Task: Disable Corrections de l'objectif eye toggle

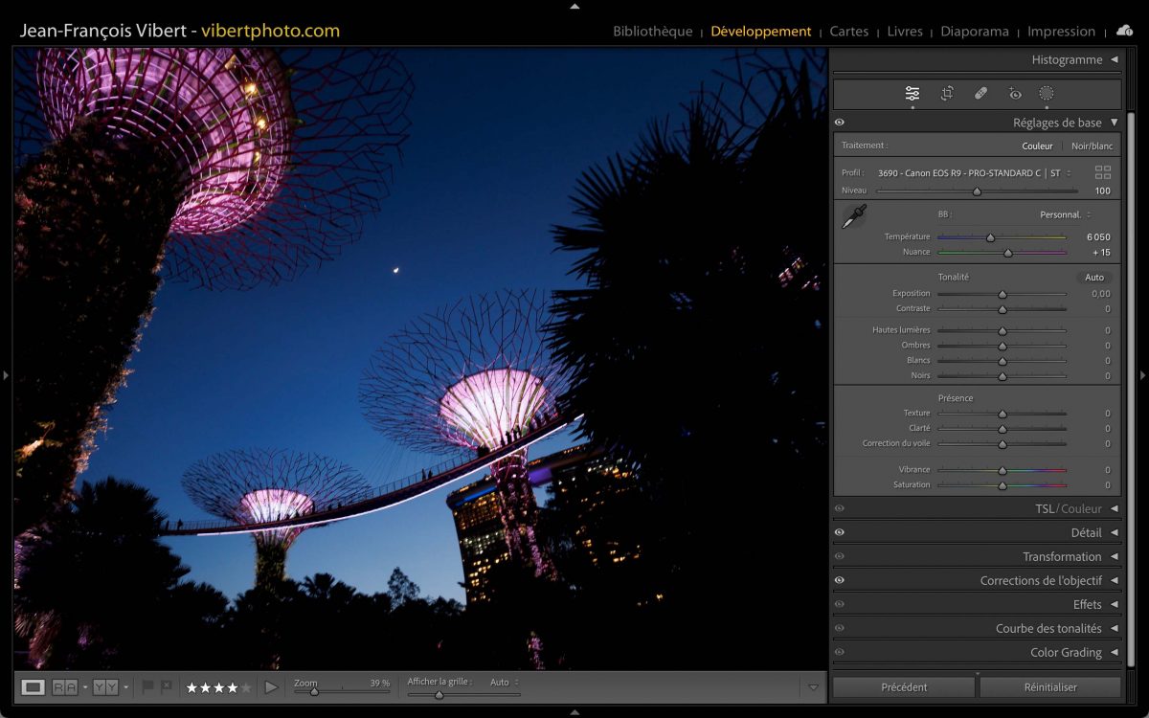Action: tap(840, 580)
